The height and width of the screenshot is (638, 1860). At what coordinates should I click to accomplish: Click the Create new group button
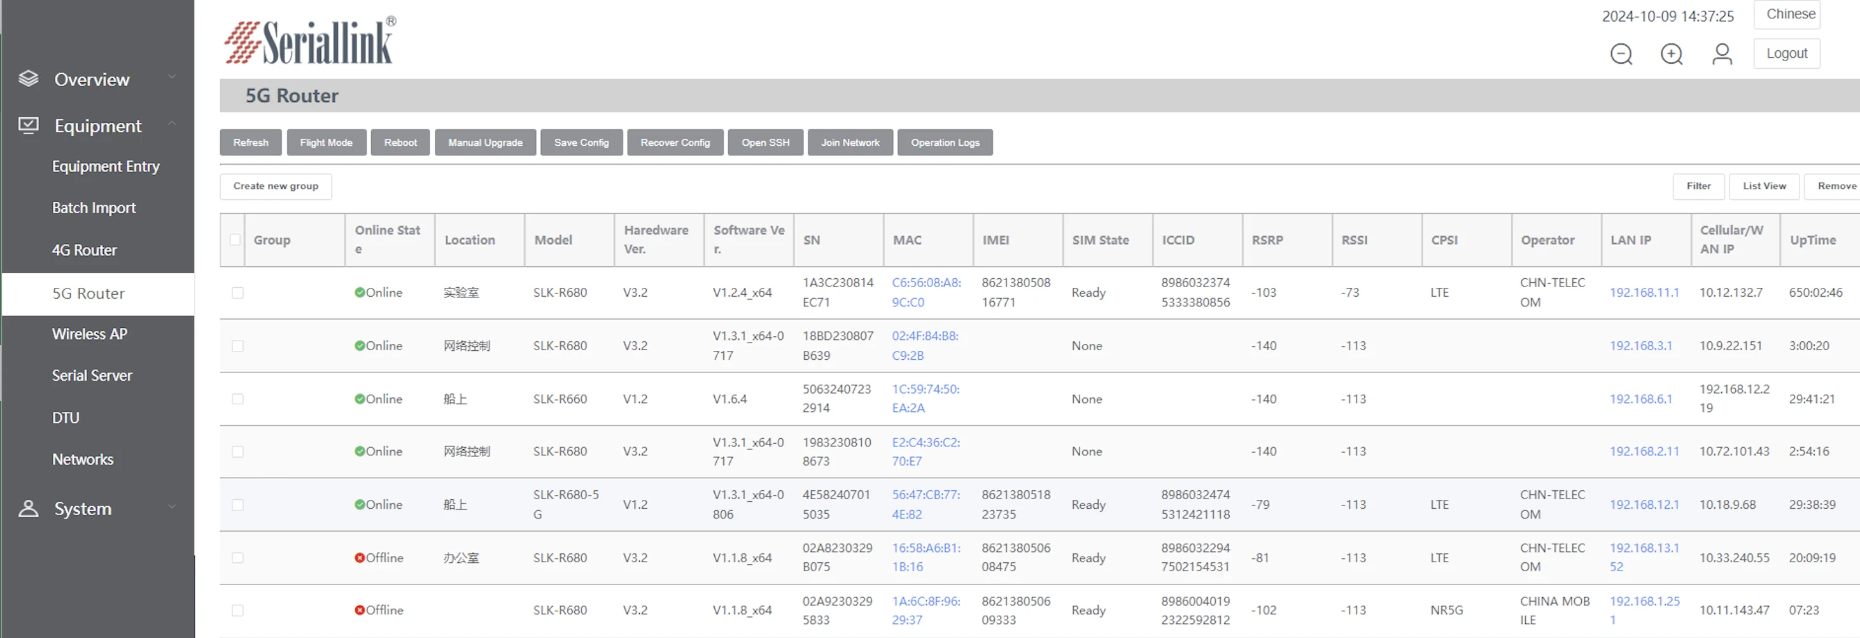click(275, 187)
